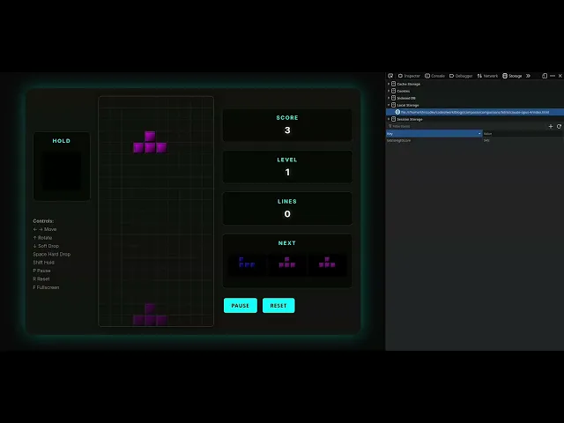The height and width of the screenshot is (423, 564).
Task: Click the '↓ Soft Drop' control text
Action: click(46, 246)
